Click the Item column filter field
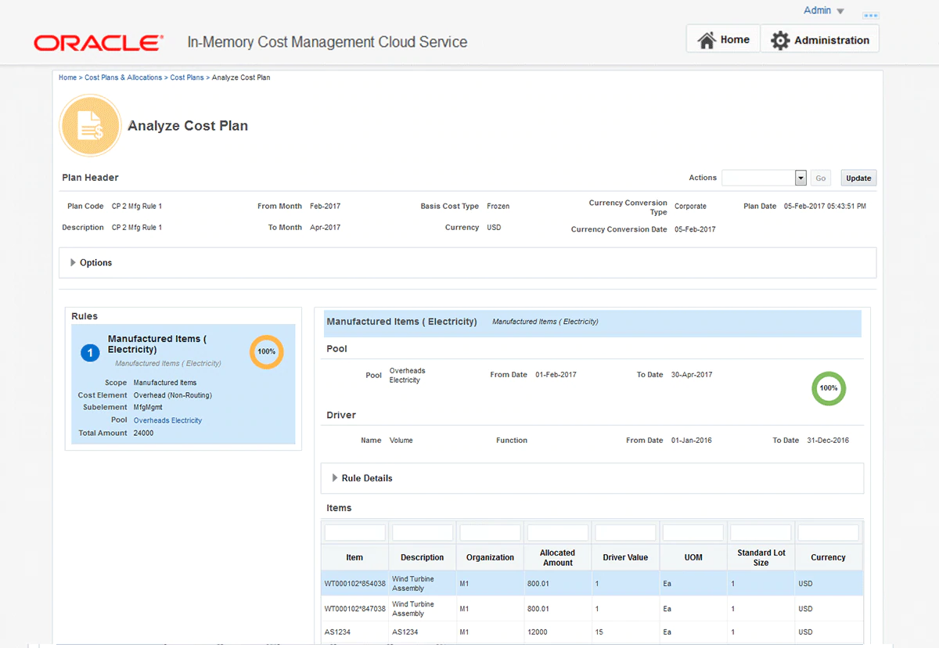This screenshot has height=648, width=939. pyautogui.click(x=354, y=533)
